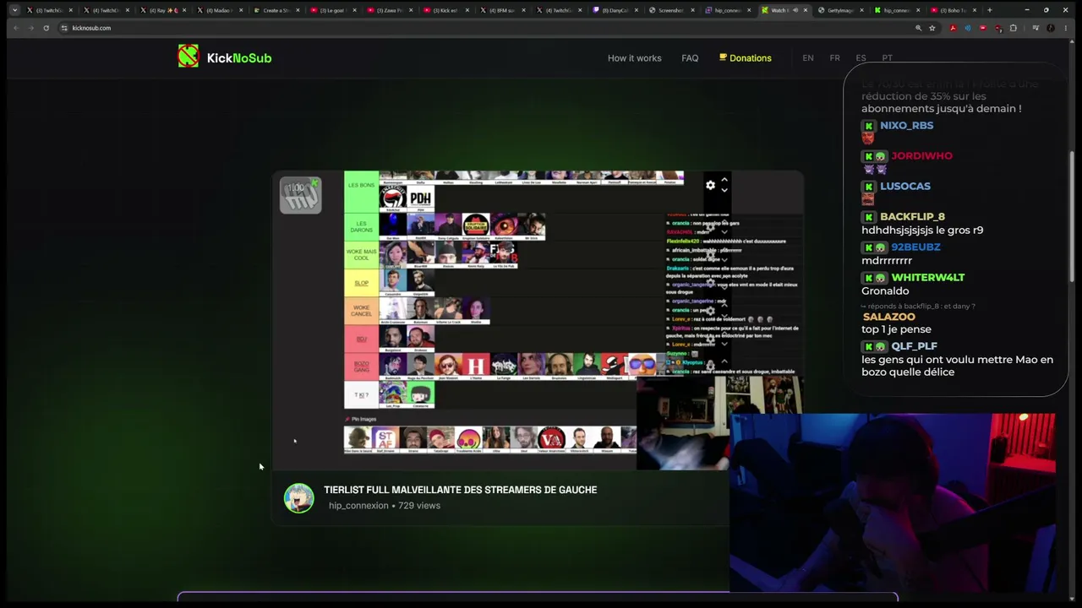This screenshot has height=608, width=1082.
Task: Close the "Create a Str" tab
Action: [x=298, y=10]
